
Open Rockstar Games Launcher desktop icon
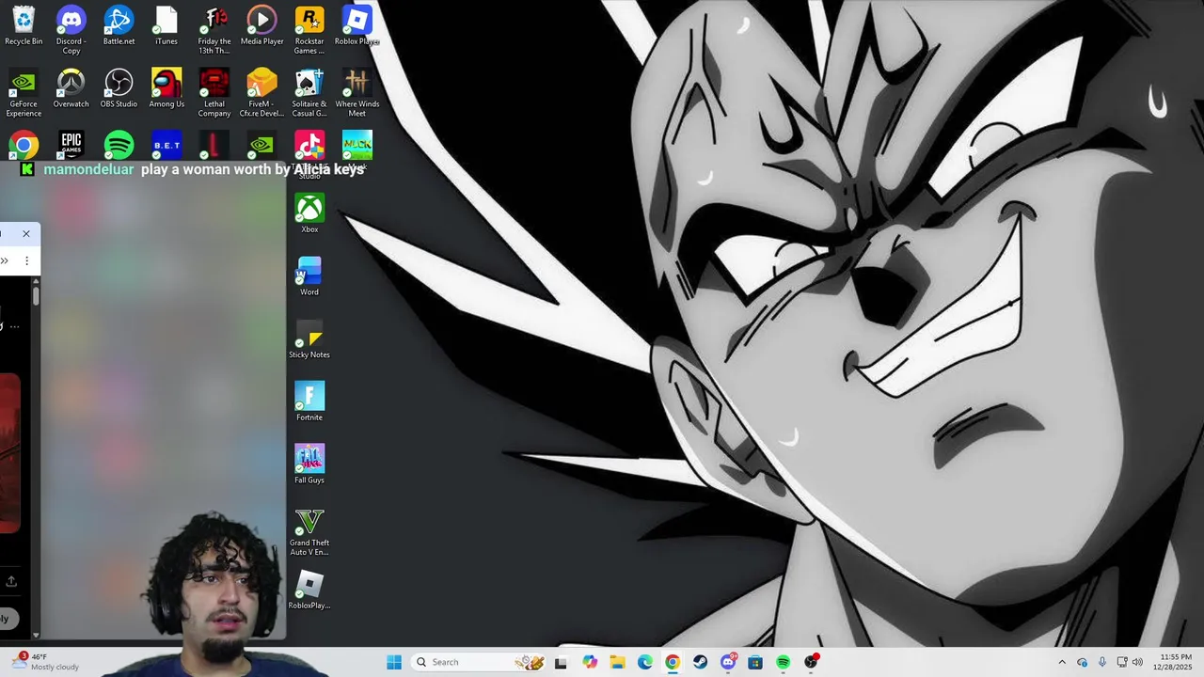tap(309, 29)
